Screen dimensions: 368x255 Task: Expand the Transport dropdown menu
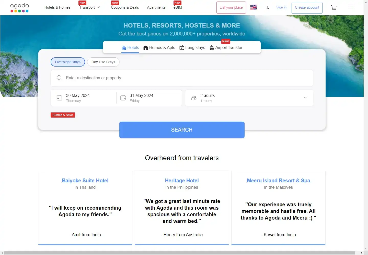[x=89, y=7]
